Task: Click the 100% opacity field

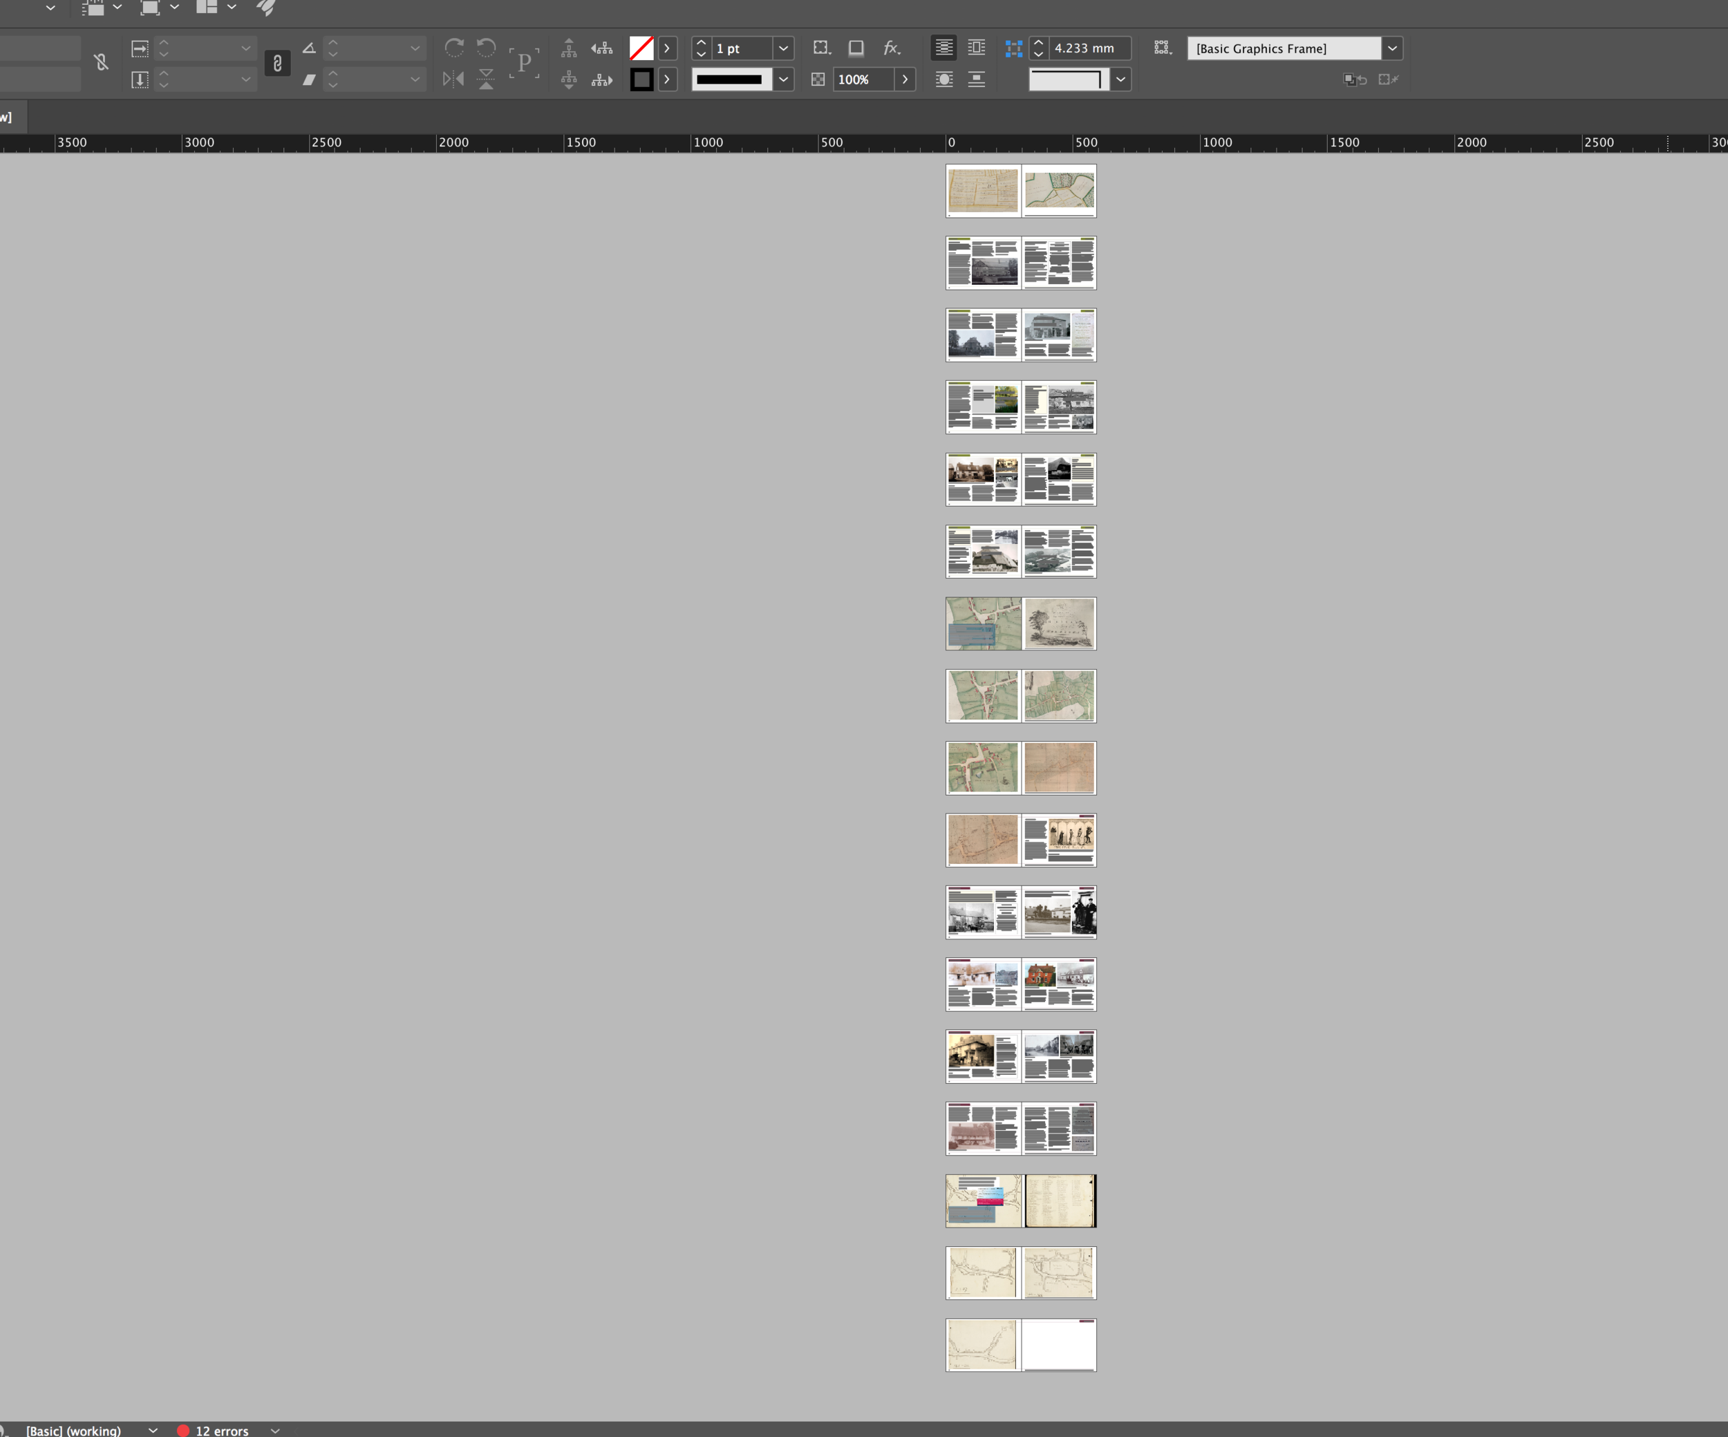Action: point(863,80)
